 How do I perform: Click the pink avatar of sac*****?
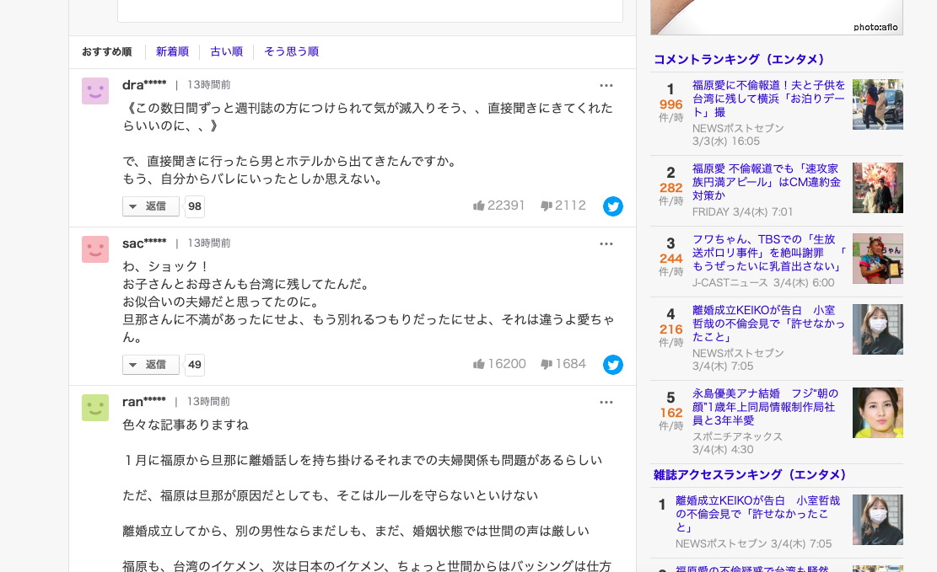tap(95, 249)
